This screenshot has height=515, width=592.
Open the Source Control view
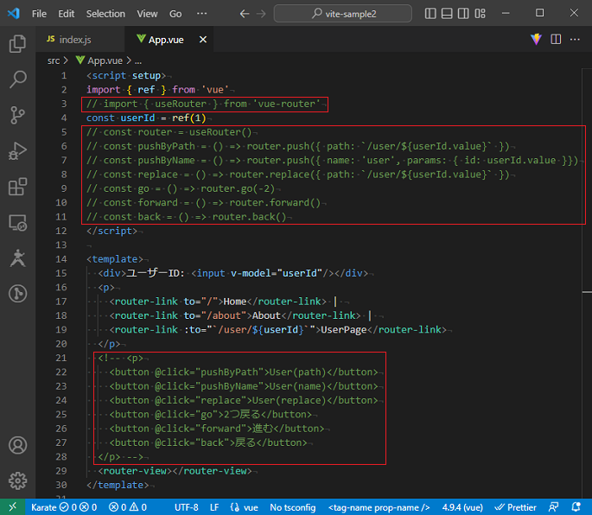point(17,115)
